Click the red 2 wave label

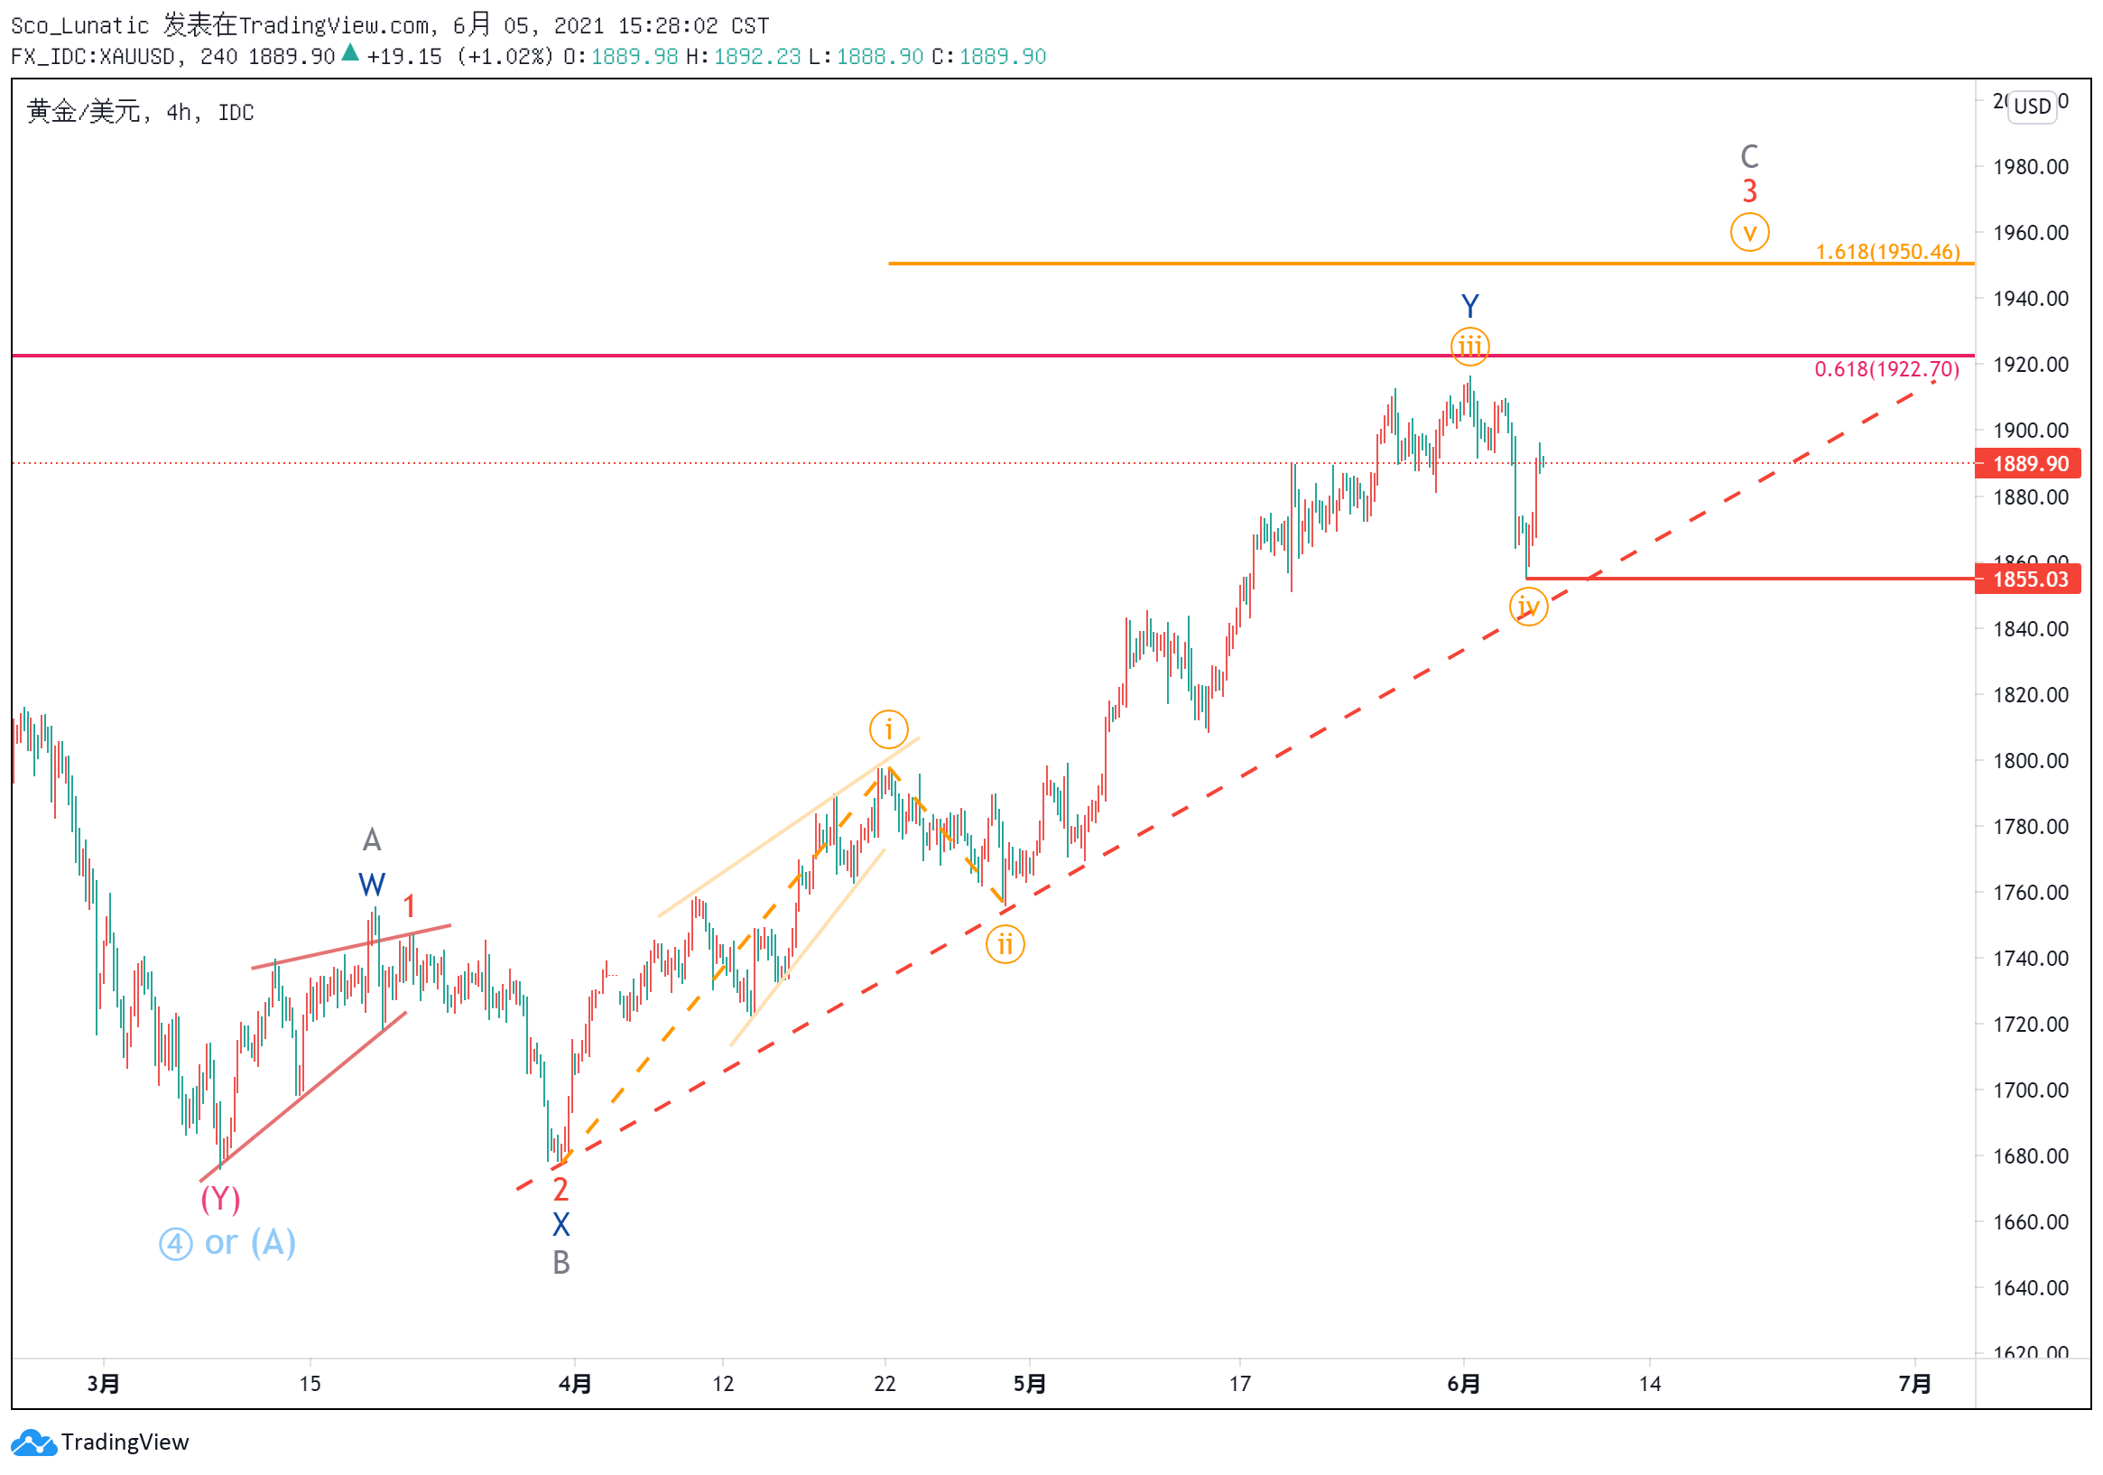click(x=560, y=1190)
